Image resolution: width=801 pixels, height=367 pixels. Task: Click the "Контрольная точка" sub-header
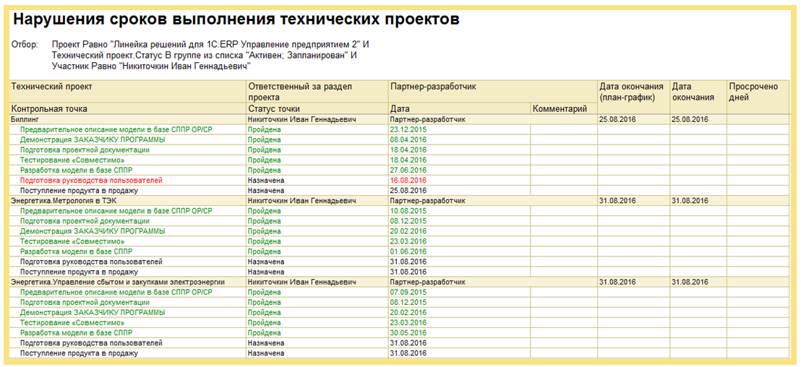(49, 108)
